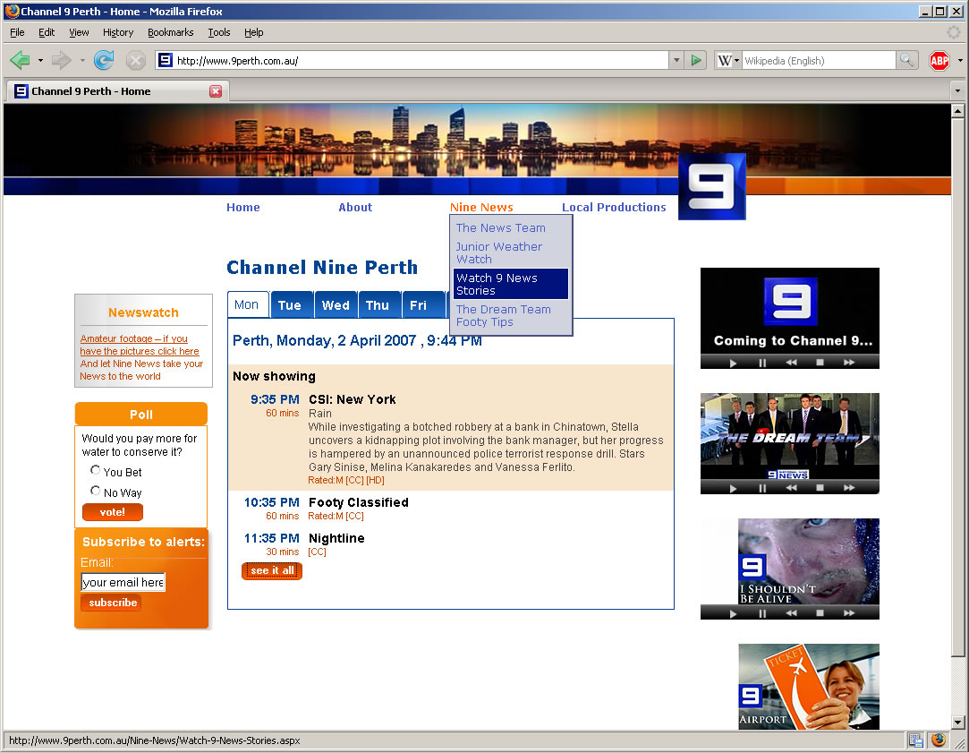969x753 pixels.
Task: Select the 'You Bet' poll option
Action: coord(96,470)
